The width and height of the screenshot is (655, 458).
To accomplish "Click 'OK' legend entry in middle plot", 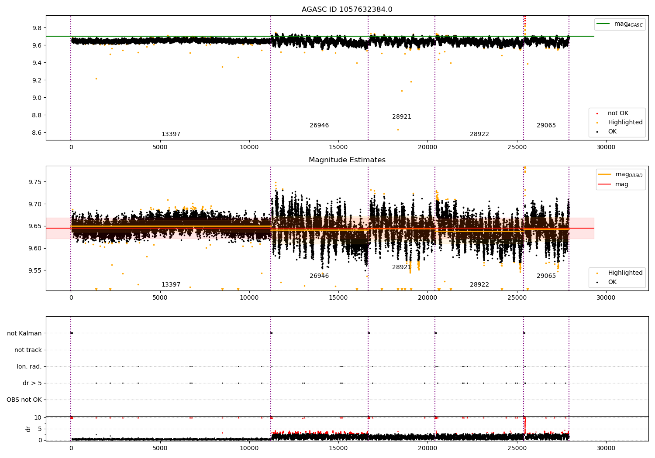I will pyautogui.click(x=607, y=282).
